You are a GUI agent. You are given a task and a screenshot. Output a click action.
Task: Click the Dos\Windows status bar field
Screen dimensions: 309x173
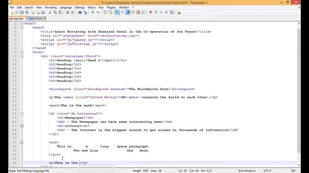pyautogui.click(x=247, y=171)
